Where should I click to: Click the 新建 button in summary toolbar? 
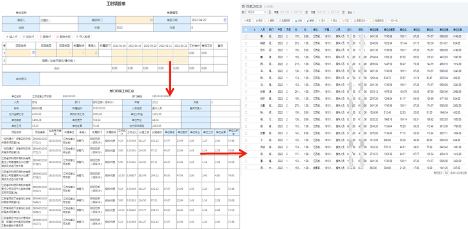tap(248, 20)
